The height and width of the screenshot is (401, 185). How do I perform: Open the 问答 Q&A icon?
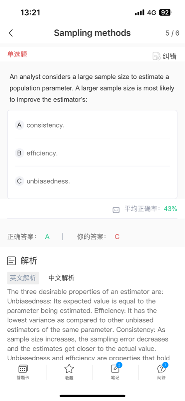[x=161, y=368]
